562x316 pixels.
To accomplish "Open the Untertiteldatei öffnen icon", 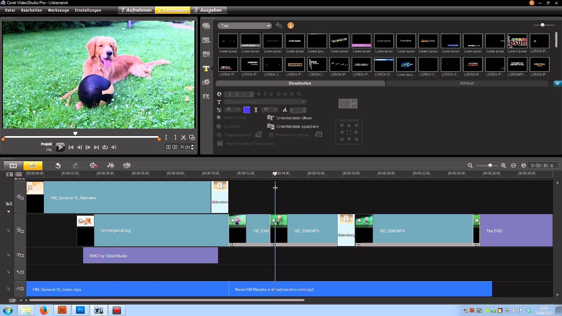I will coord(271,118).
